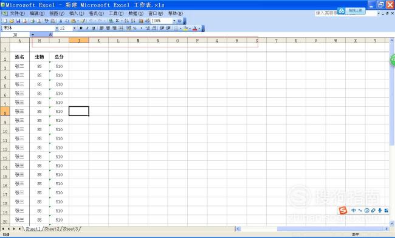This screenshot has height=238, width=395.
Task: Insert AutoSum with the sigma icon
Action: click(117, 21)
